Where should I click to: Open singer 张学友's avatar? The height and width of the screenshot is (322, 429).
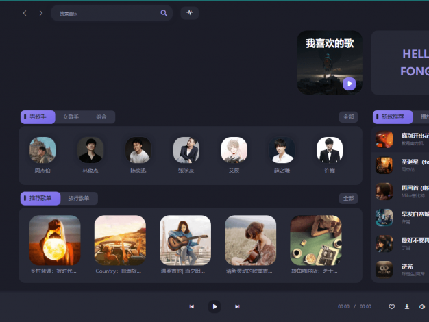click(x=186, y=150)
